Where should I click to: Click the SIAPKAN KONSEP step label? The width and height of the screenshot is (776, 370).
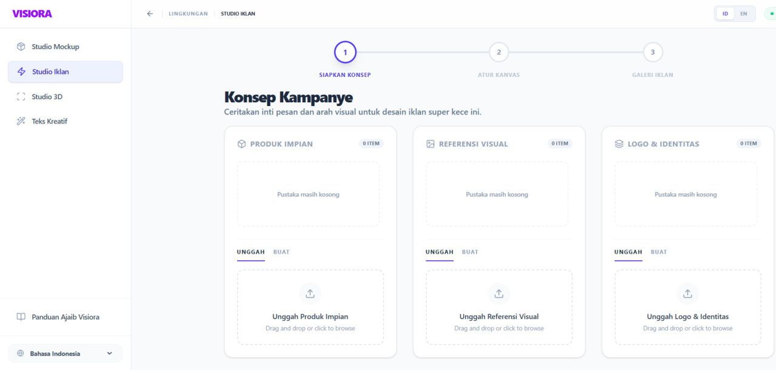(x=345, y=75)
